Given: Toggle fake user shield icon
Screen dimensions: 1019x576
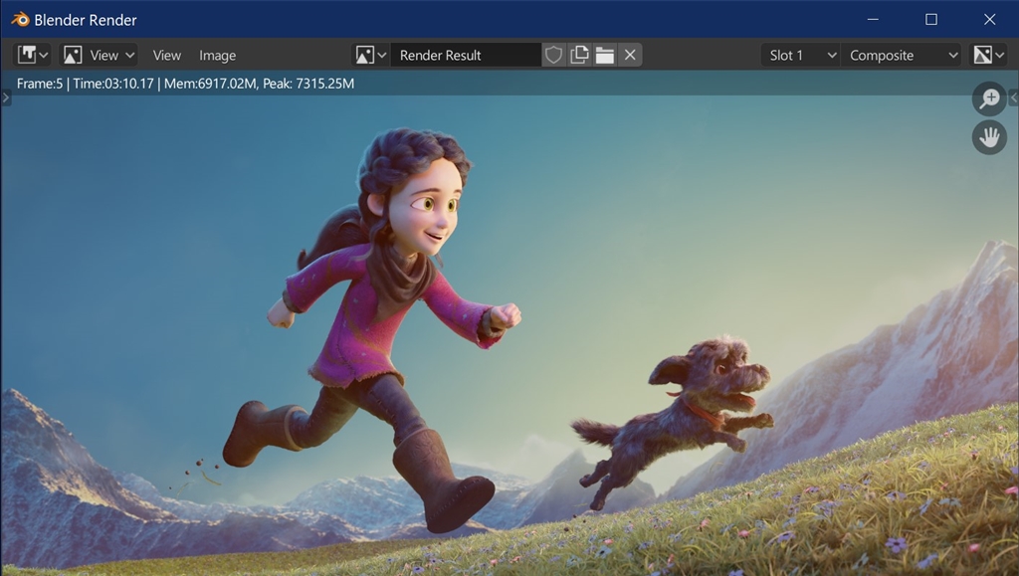Looking at the screenshot, I should [553, 55].
